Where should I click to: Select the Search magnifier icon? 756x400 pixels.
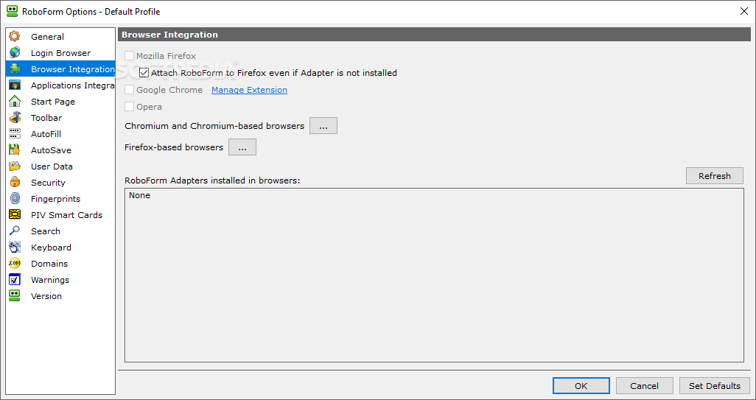point(15,231)
